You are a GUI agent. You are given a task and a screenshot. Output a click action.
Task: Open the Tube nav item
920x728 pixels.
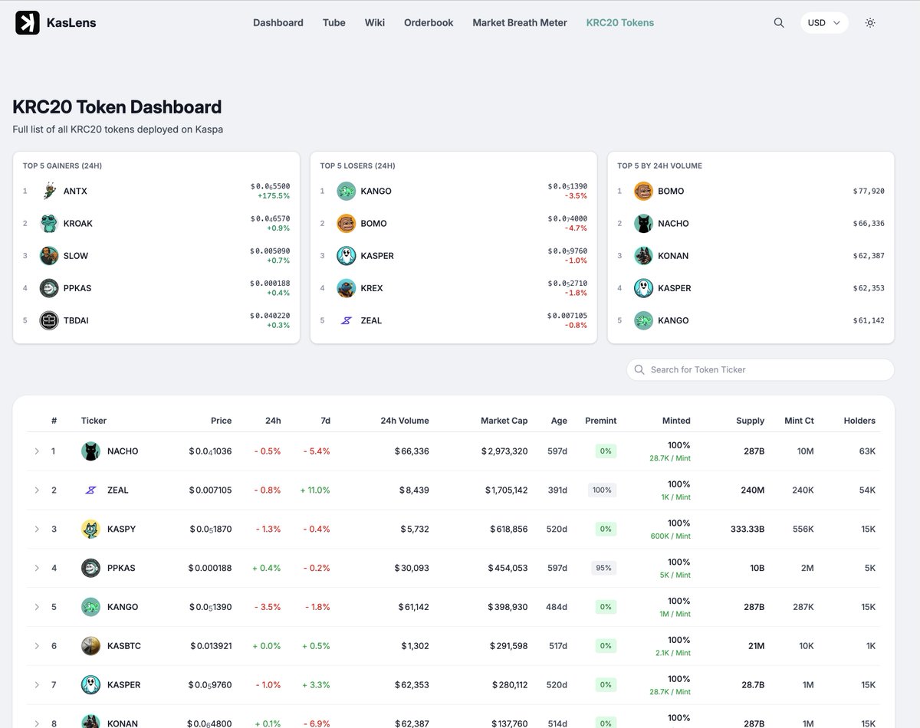pyautogui.click(x=334, y=23)
